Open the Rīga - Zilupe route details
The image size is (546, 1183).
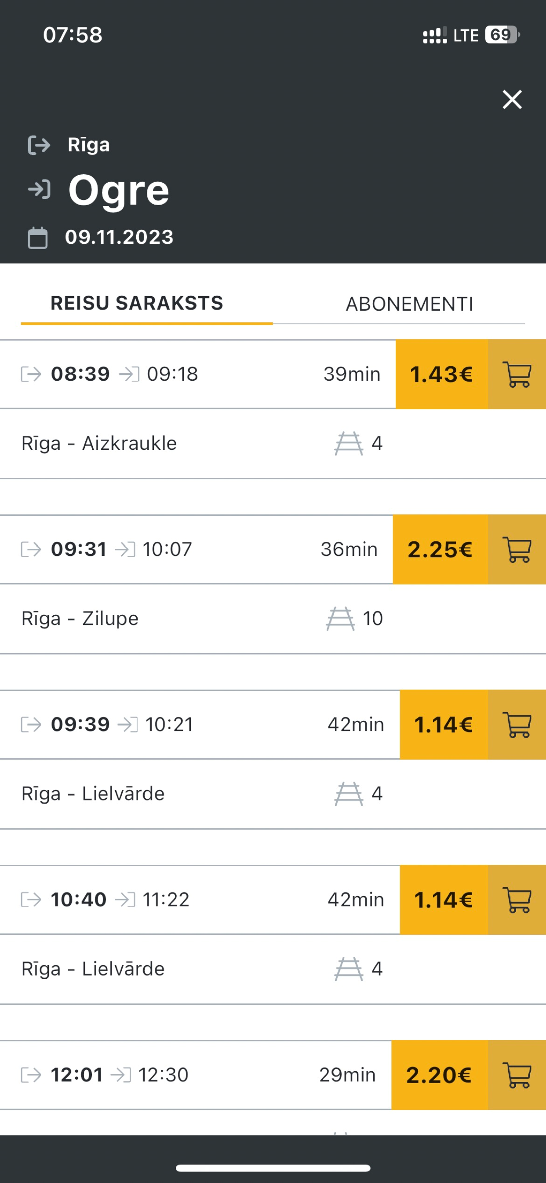80,619
